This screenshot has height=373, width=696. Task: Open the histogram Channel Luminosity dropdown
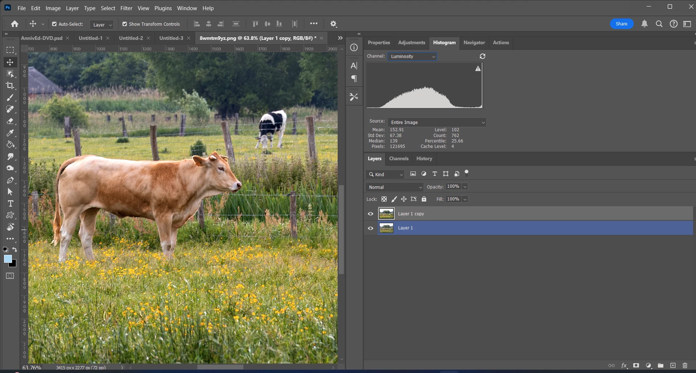click(412, 57)
